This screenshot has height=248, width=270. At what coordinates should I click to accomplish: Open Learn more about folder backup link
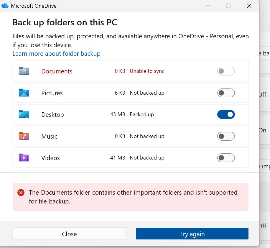coord(56,54)
